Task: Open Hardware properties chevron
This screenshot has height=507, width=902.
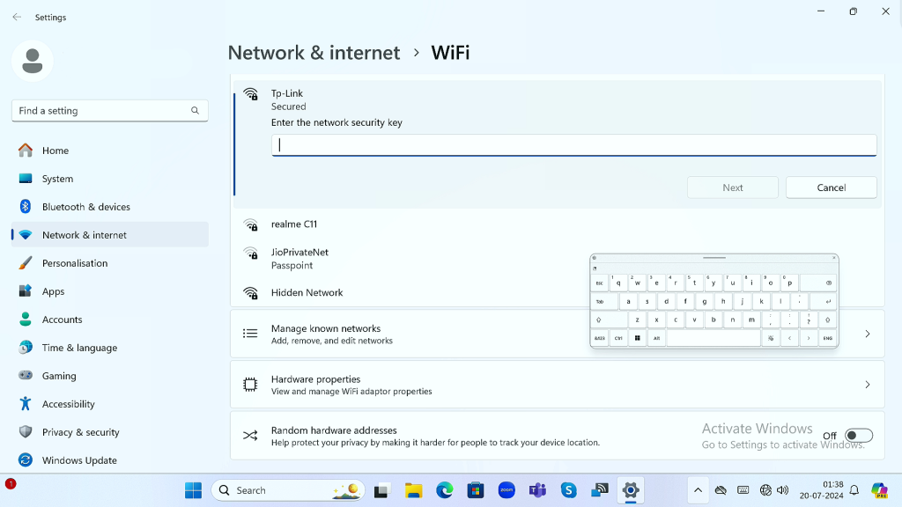Action: 867,385
